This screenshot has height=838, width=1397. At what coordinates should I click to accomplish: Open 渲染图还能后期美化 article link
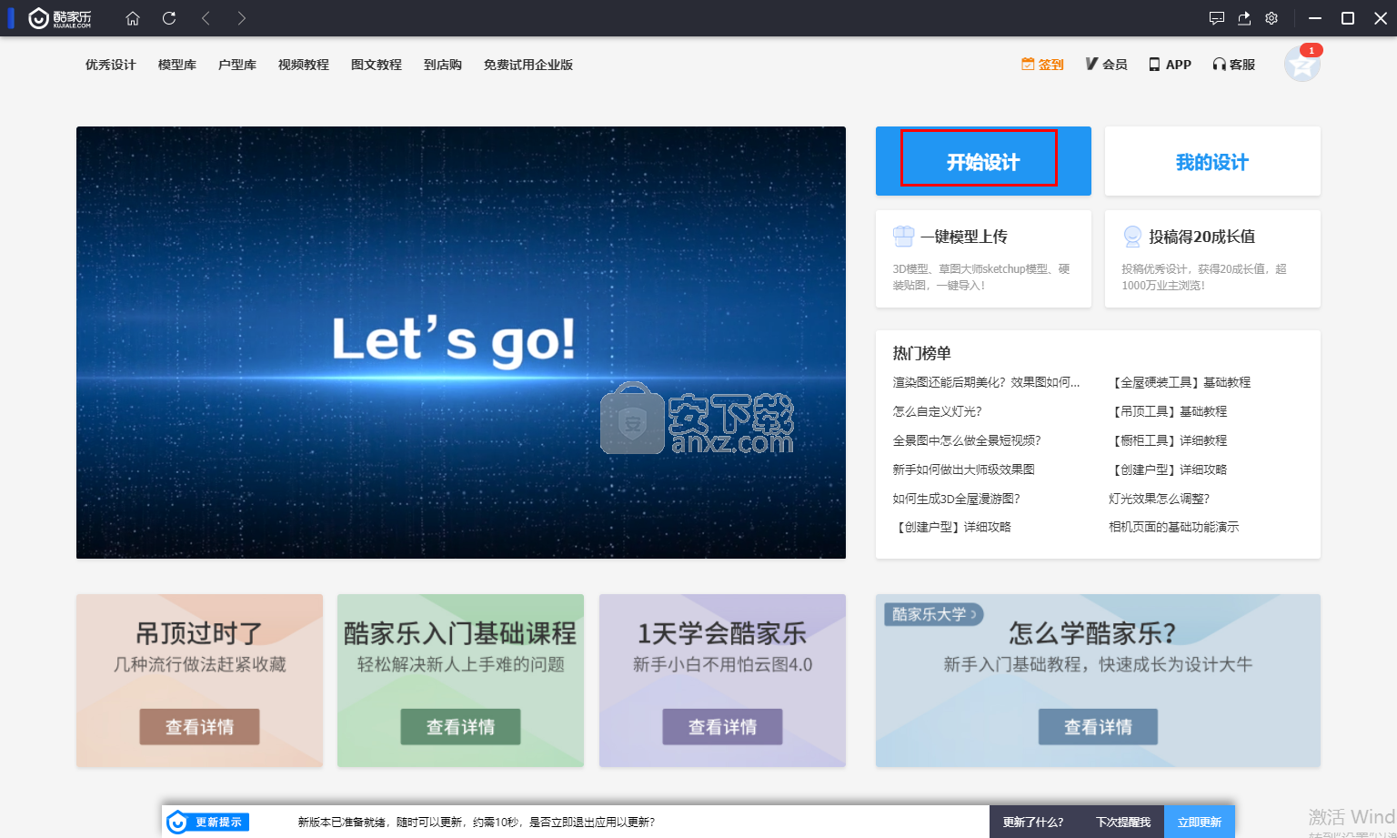tap(987, 382)
